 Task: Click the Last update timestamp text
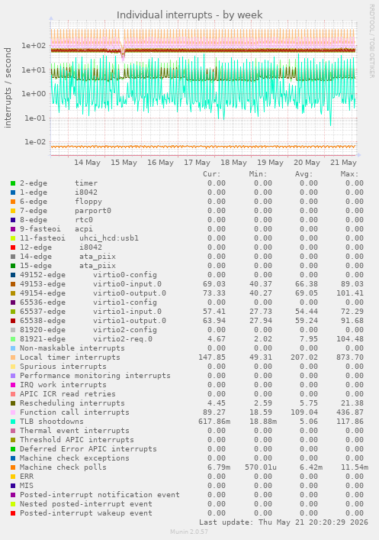click(284, 522)
